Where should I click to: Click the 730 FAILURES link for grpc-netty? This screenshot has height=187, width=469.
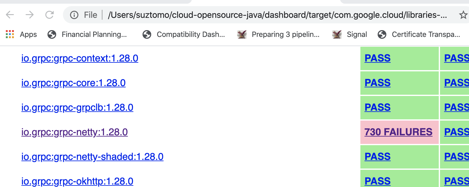[399, 132]
